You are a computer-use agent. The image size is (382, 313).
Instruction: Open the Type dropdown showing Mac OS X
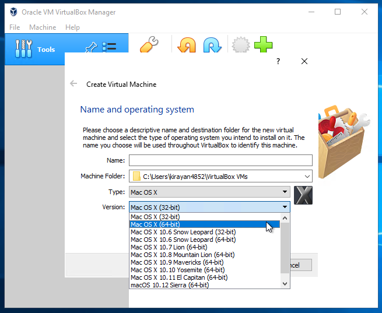[209, 192]
